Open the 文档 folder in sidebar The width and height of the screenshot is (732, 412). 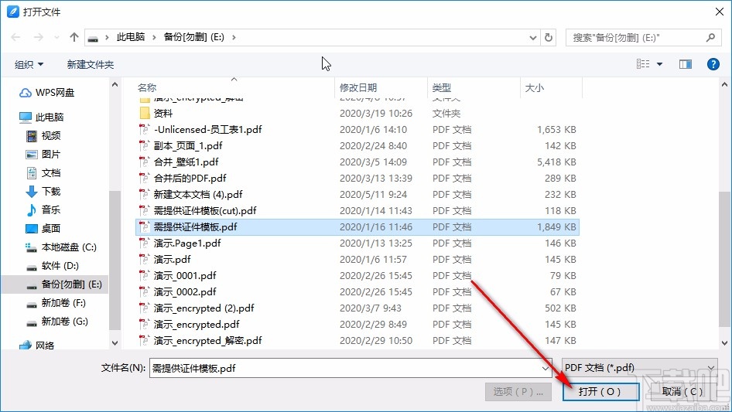(43, 173)
